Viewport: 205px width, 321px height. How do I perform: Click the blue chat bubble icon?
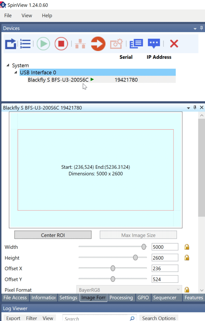click(154, 44)
